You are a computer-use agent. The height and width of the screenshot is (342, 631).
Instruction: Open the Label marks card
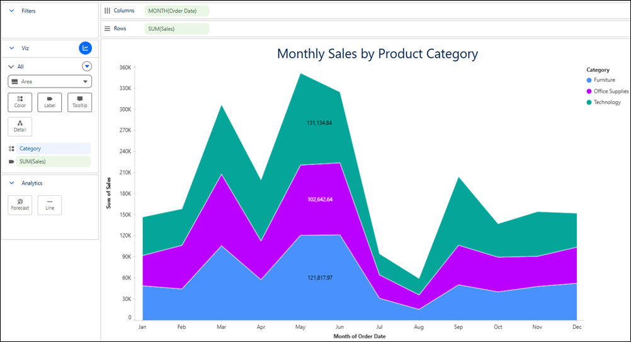(x=50, y=102)
